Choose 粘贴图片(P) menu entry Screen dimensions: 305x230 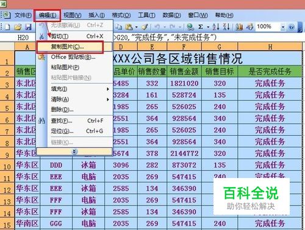click(74, 67)
